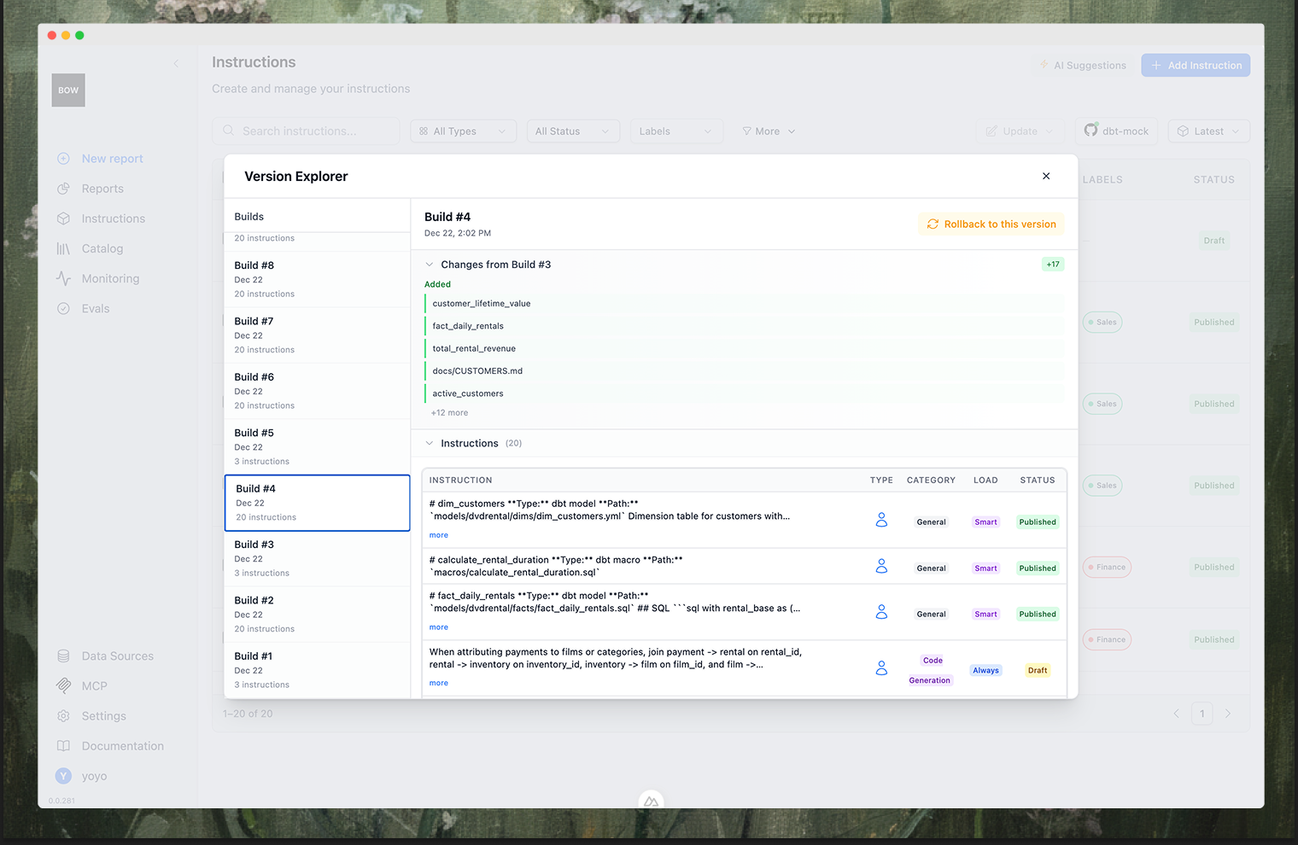1298x845 pixels.
Task: Click Rollback to this version
Action: (x=991, y=224)
